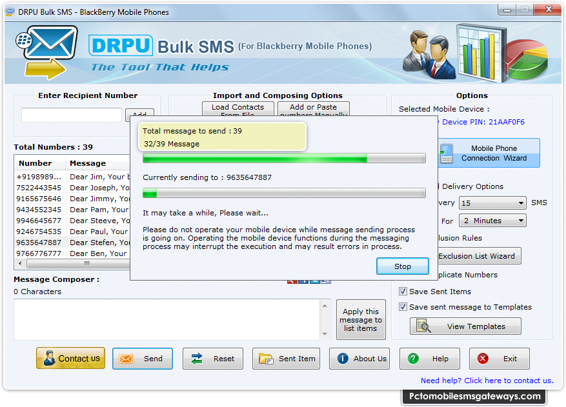
Task: Click the green arrows Reset icon
Action: pyautogui.click(x=197, y=359)
